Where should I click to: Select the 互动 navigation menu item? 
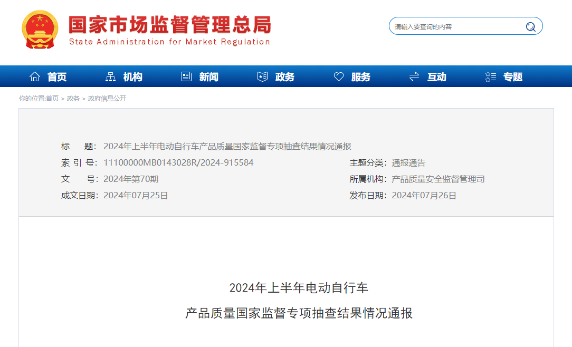tap(437, 77)
